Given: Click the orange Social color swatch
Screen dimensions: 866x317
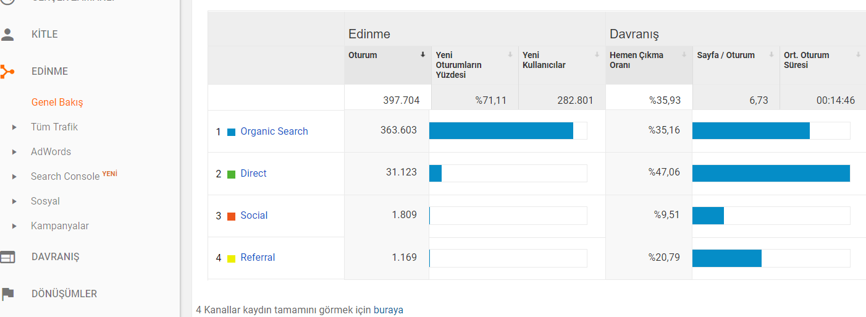Looking at the screenshot, I should [x=232, y=216].
